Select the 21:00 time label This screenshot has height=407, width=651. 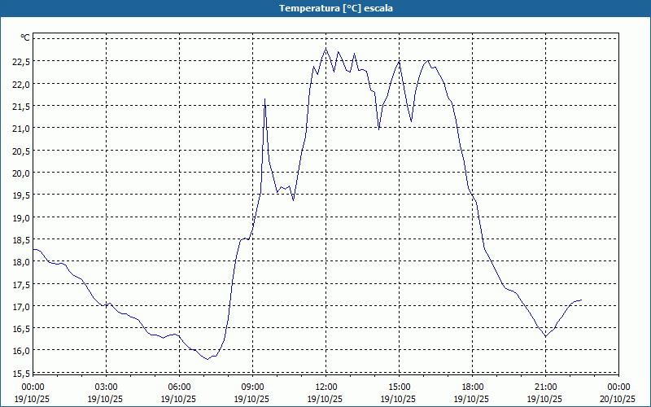click(545, 387)
